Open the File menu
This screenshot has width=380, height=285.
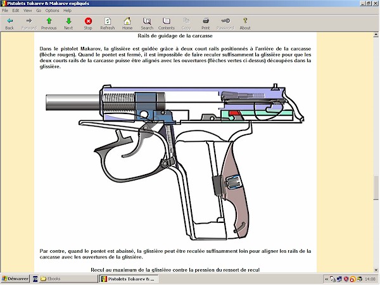click(5, 10)
